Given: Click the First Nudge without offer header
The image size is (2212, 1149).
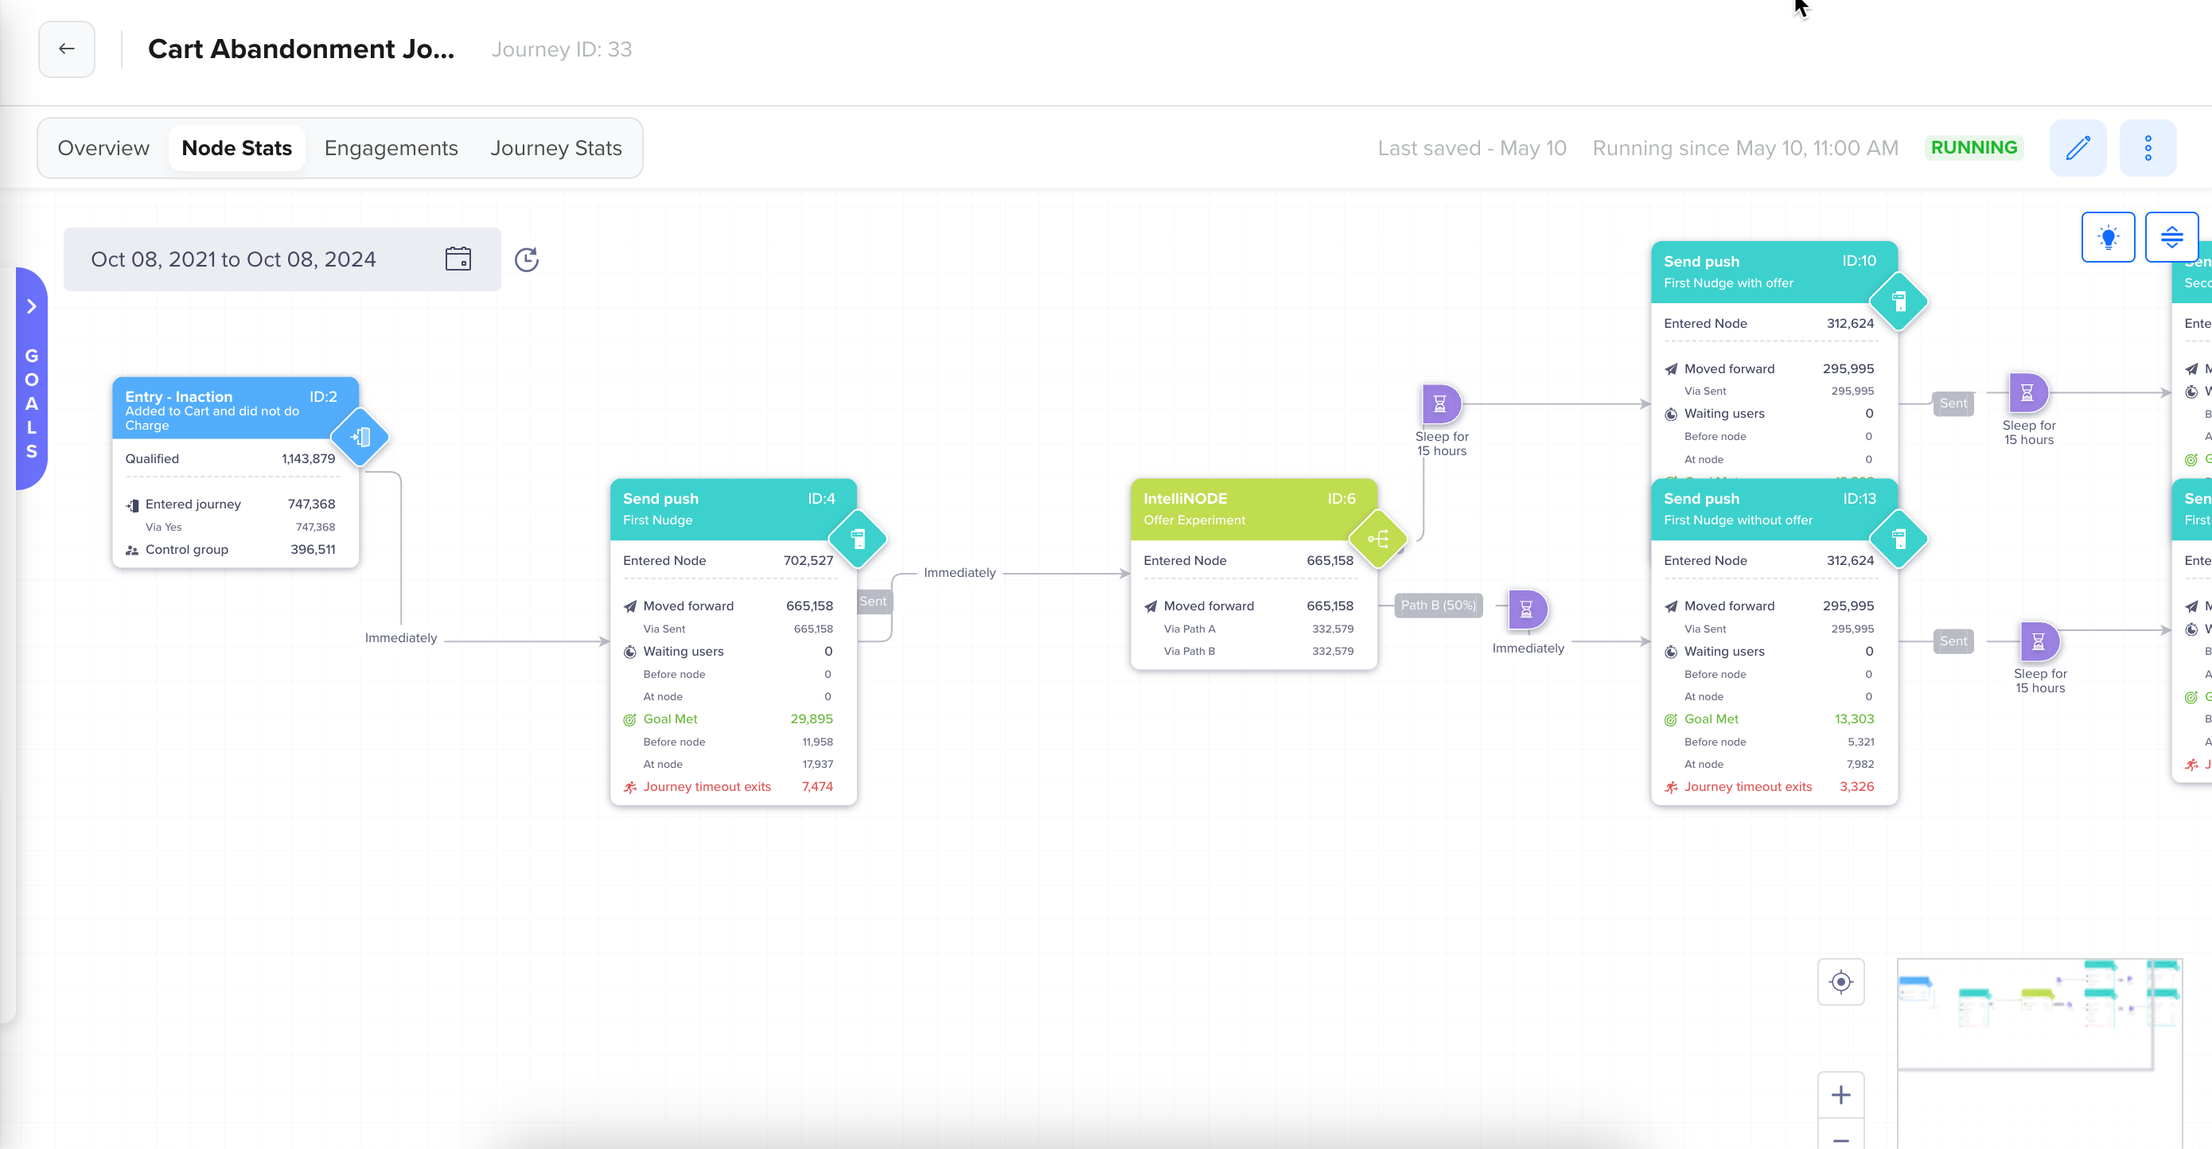Looking at the screenshot, I should pos(1774,509).
